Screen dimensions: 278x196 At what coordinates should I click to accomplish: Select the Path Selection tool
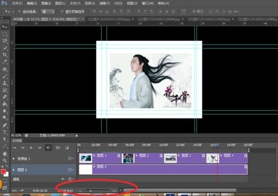[x=5, y=139]
